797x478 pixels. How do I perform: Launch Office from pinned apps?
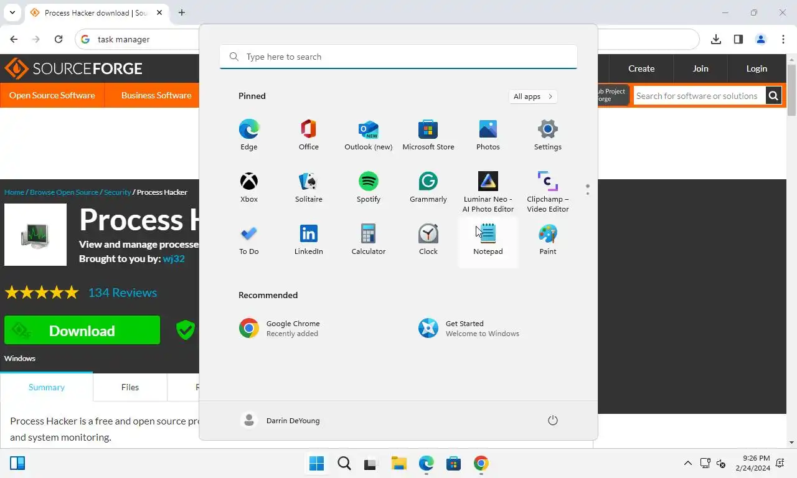coord(309,136)
